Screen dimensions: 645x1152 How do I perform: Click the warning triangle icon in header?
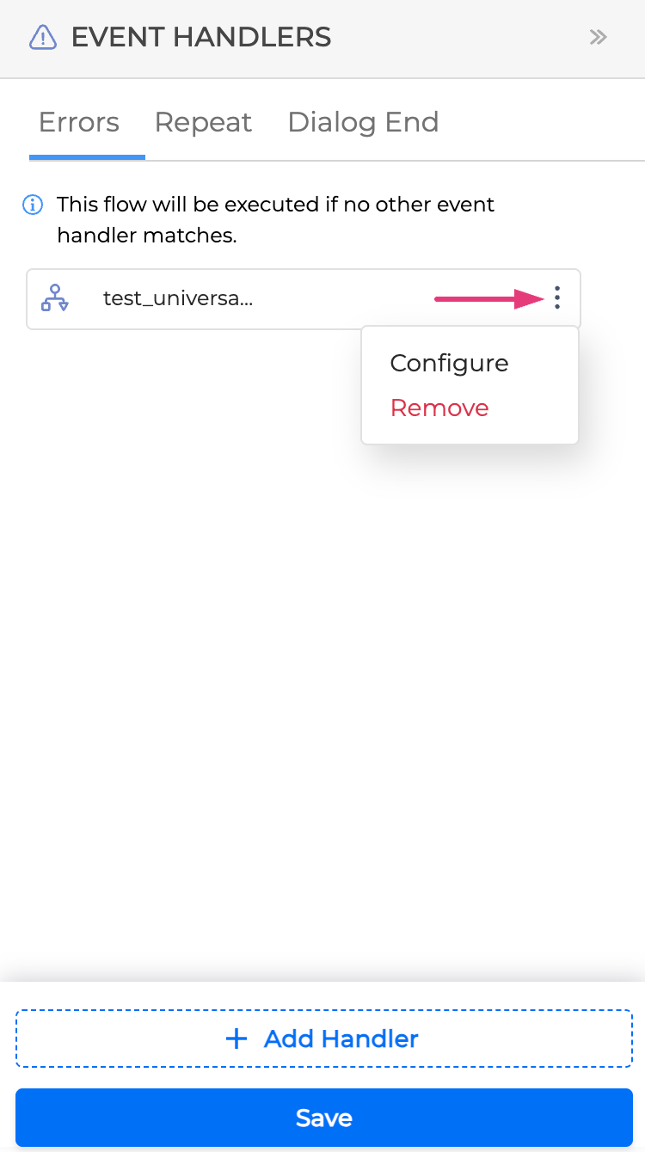click(x=43, y=38)
